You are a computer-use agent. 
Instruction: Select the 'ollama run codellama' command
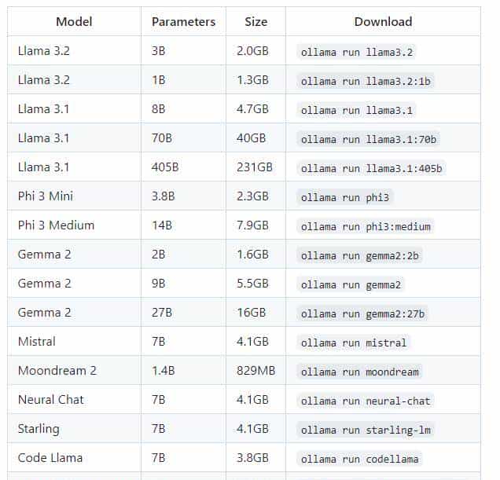point(359,460)
